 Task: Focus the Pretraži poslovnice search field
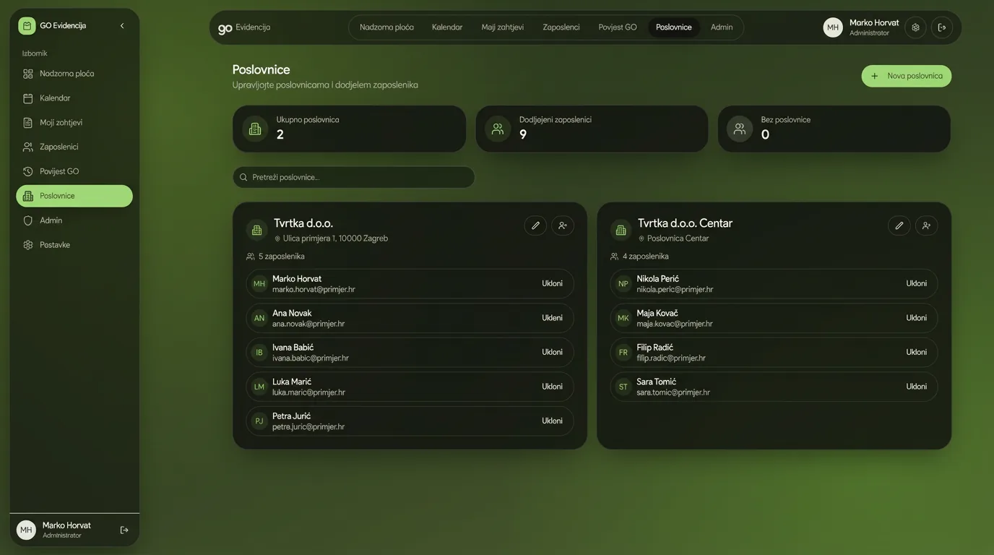tap(354, 177)
